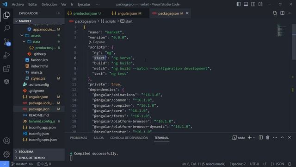Open the Ver menu
Screen dimensions: 296x167
pyautogui.click(x=64, y=4)
